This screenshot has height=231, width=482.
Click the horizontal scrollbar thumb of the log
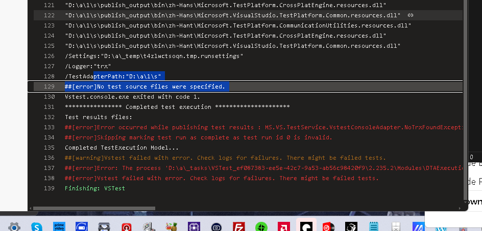click(x=94, y=208)
